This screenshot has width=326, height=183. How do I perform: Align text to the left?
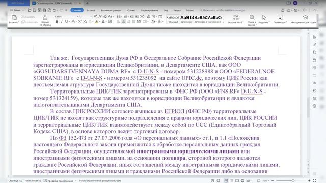coord(119,21)
